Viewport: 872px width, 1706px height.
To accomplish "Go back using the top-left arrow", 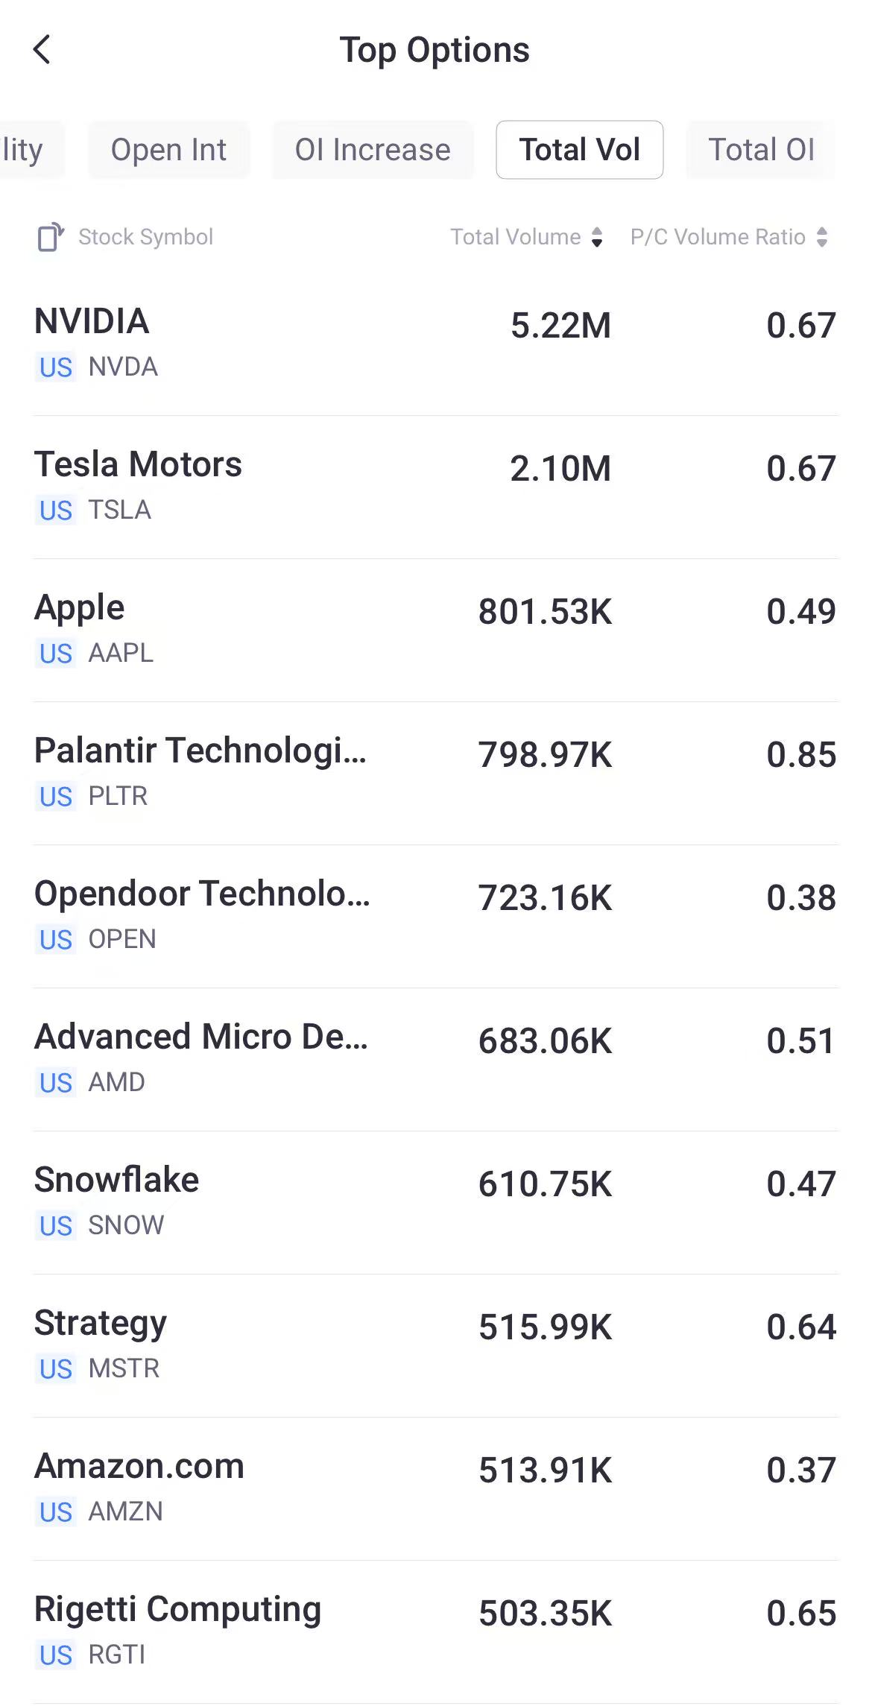I will click(42, 50).
